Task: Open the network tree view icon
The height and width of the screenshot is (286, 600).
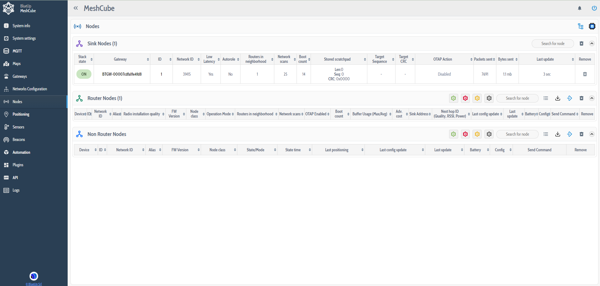Action: (x=581, y=26)
